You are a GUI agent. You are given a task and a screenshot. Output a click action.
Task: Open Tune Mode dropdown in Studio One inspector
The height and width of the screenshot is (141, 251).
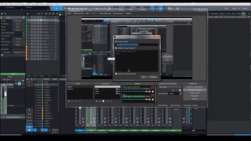[x=19, y=45]
